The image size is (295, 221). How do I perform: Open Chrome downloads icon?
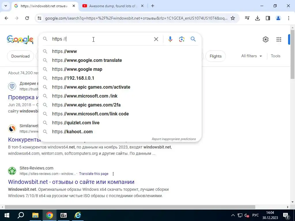[x=257, y=18]
